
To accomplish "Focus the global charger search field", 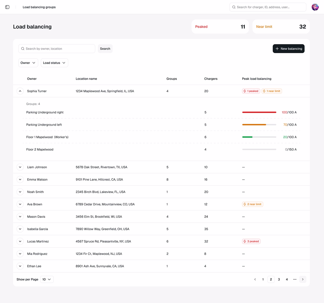I will click(x=268, y=7).
